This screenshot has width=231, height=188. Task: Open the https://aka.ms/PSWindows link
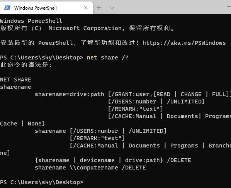[x=184, y=43]
